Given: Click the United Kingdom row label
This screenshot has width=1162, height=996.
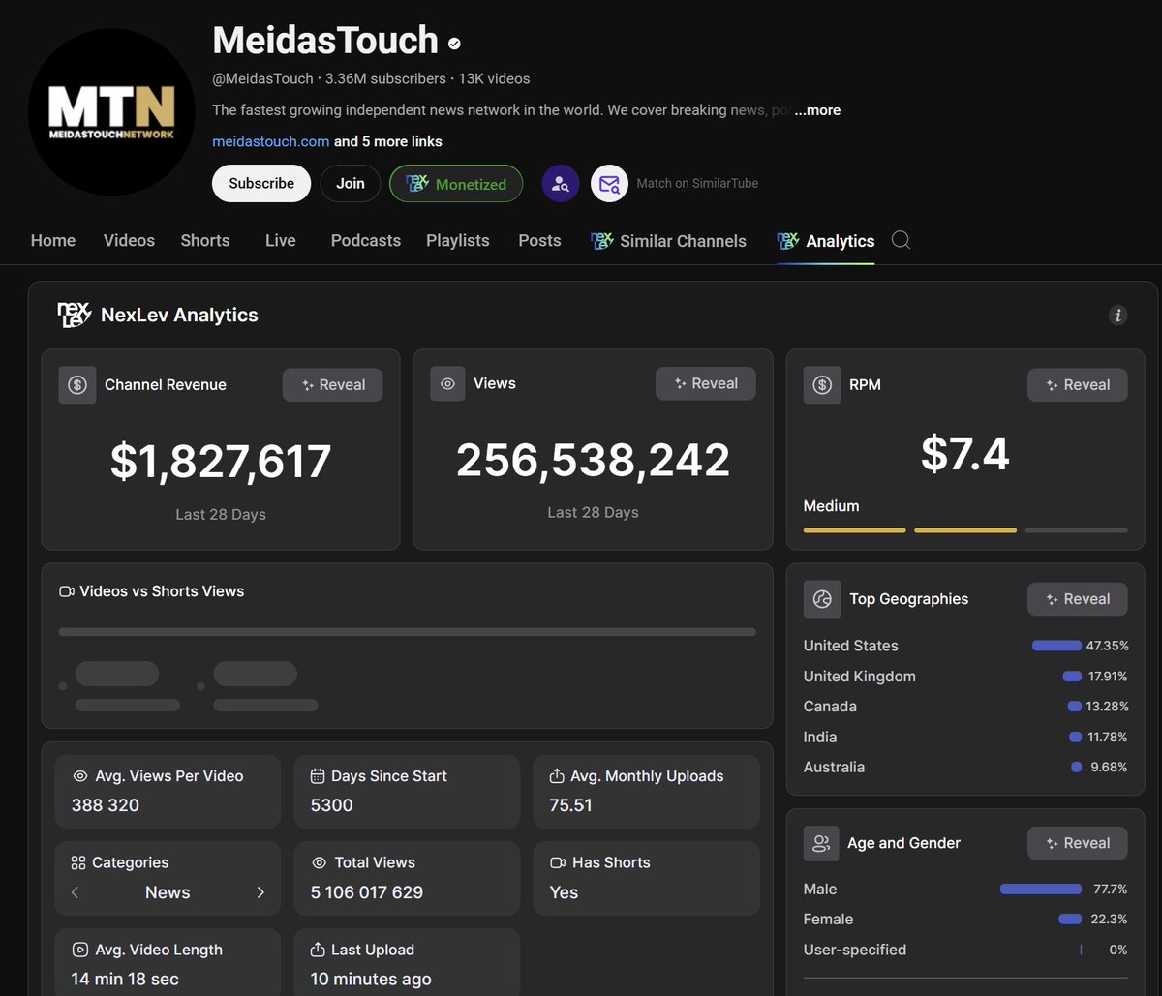Looking at the screenshot, I should (x=859, y=677).
